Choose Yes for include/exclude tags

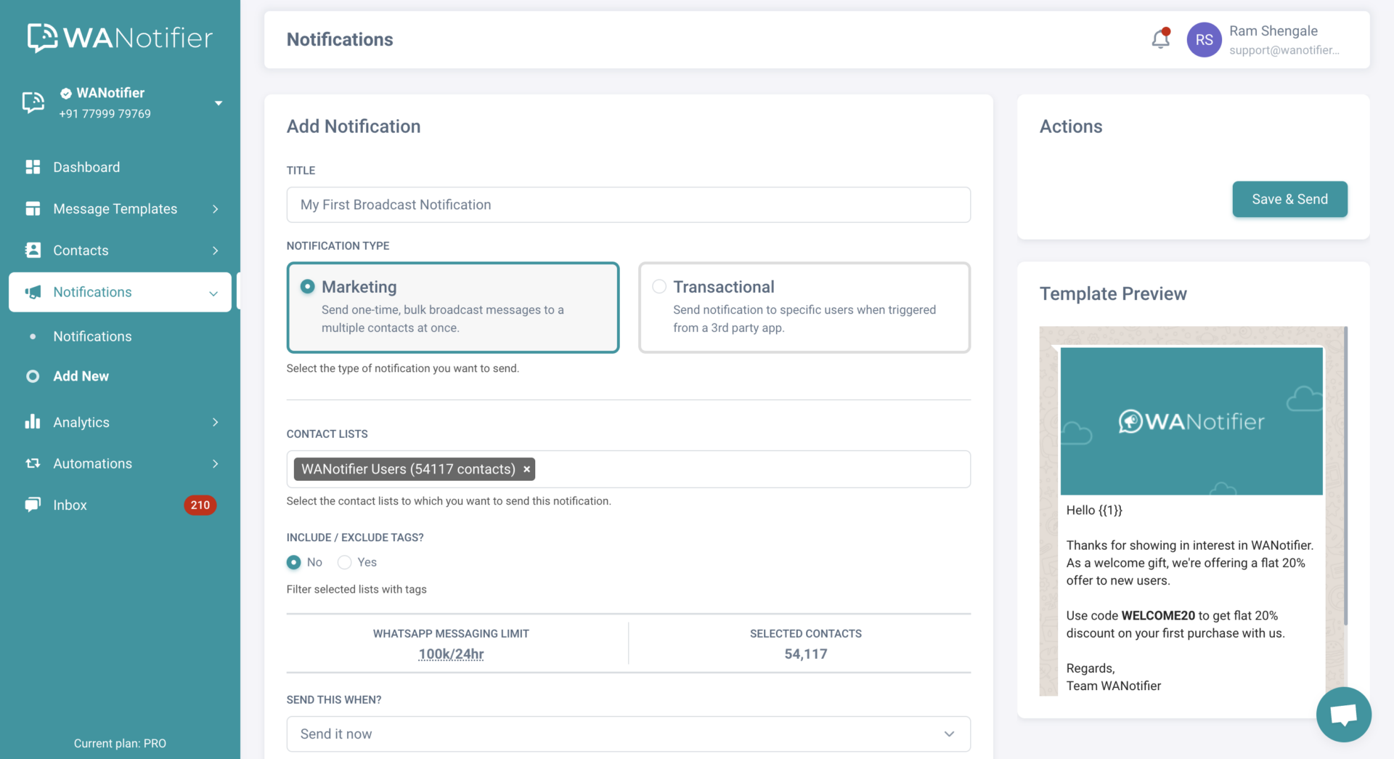click(x=345, y=562)
